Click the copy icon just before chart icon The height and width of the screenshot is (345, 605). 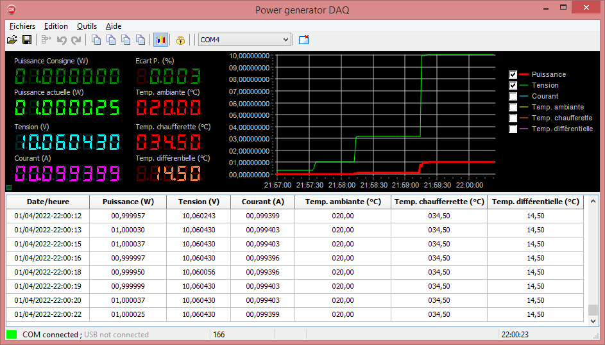[x=141, y=40]
